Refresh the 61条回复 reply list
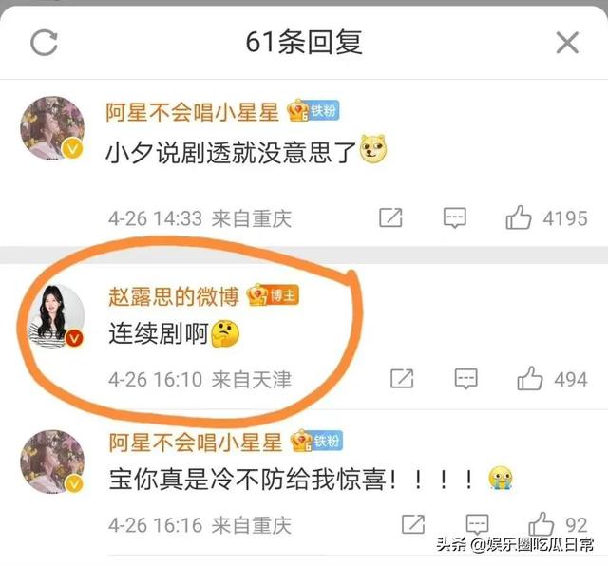This screenshot has width=608, height=566. point(45,43)
